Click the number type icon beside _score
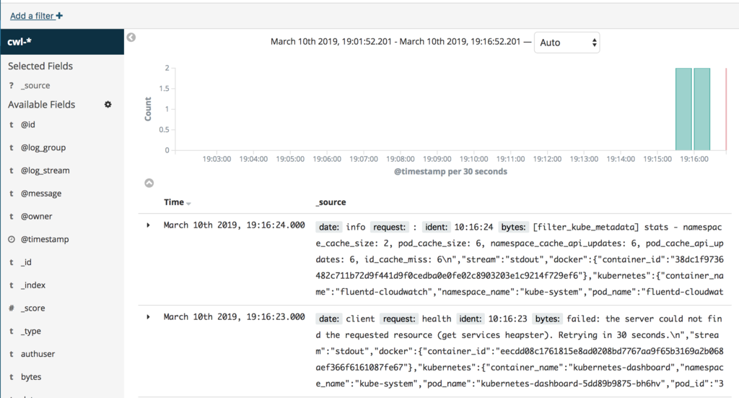 12,308
